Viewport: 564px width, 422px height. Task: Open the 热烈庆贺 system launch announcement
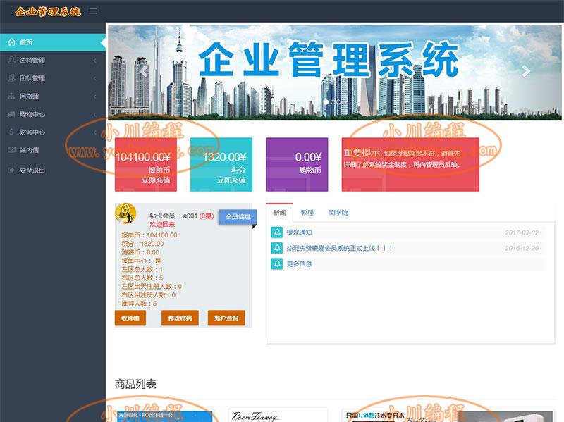click(x=339, y=248)
